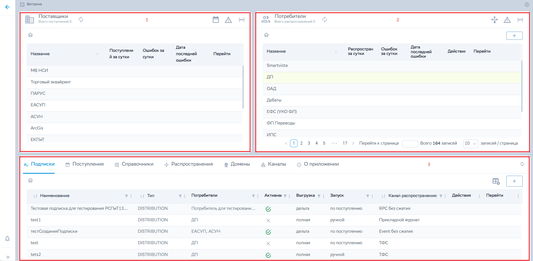Click the back arrow in the sidebar
This screenshot has width=533, height=261.
coord(8,7)
